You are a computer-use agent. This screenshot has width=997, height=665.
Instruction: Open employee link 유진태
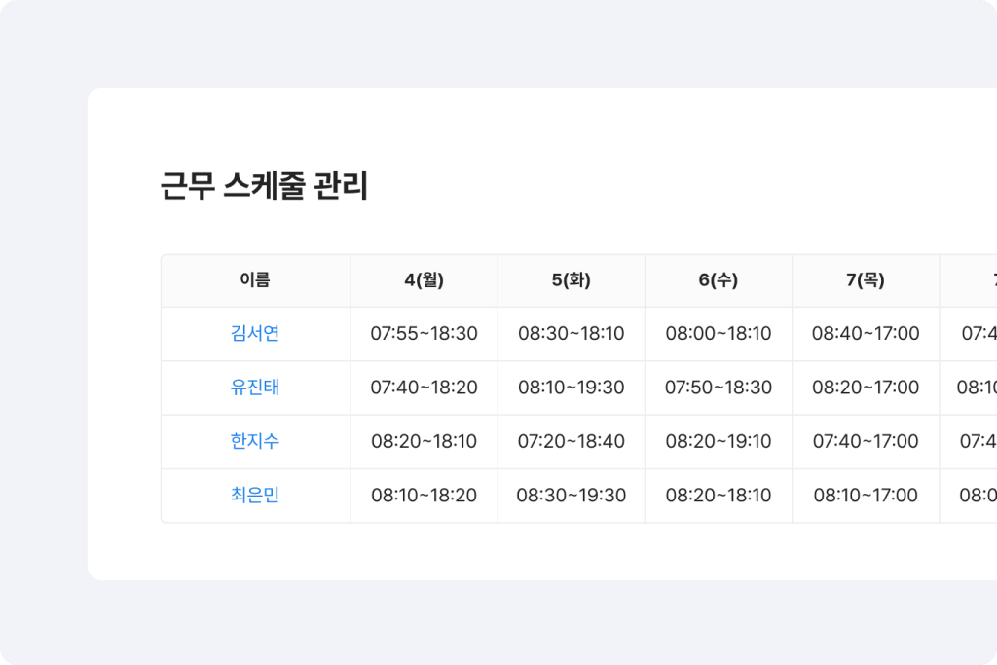pos(255,388)
